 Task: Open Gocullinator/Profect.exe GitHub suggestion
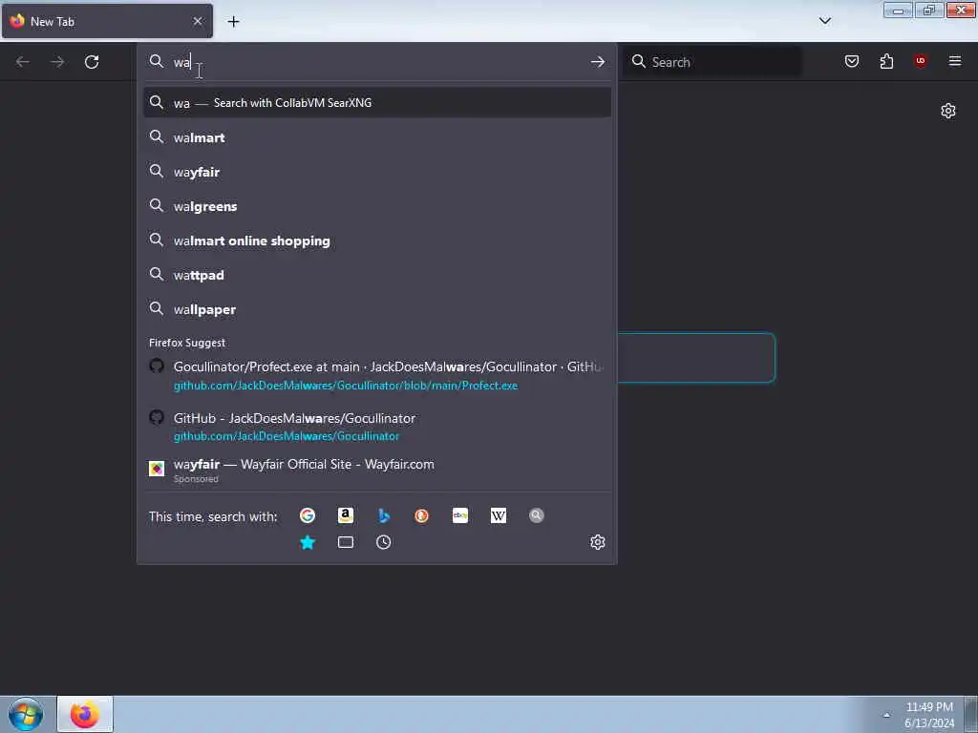[x=376, y=375]
